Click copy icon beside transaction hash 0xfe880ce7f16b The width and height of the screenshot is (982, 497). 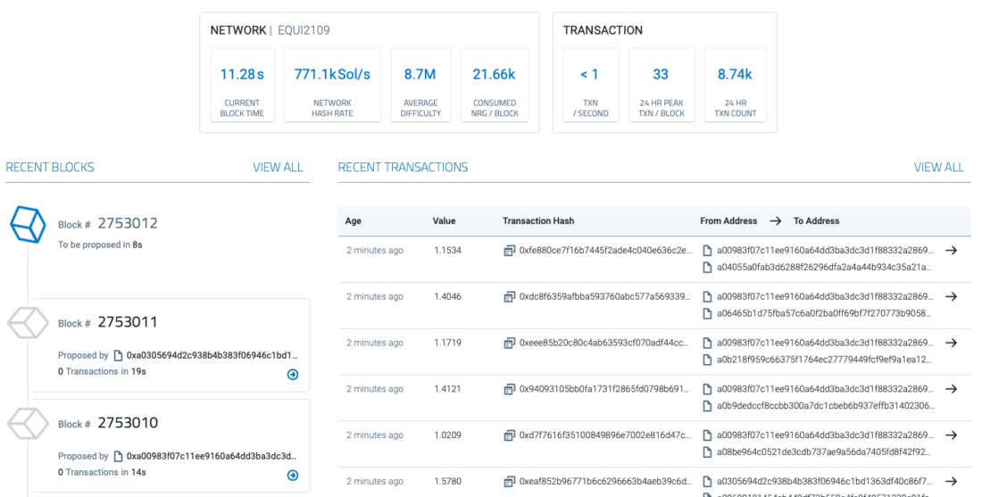pyautogui.click(x=509, y=251)
